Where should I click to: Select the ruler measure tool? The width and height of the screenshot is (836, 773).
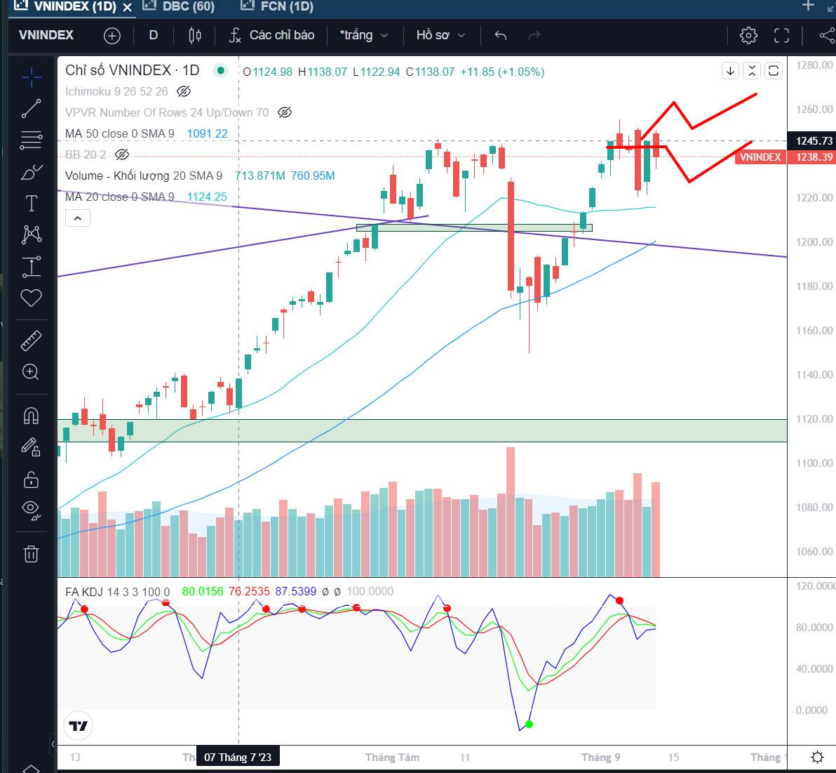coord(31,341)
